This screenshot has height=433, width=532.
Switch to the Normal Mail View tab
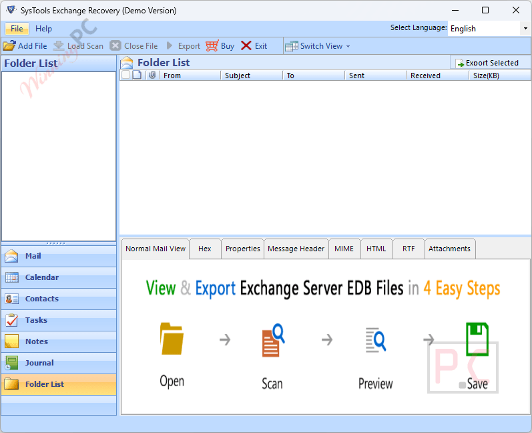(156, 249)
